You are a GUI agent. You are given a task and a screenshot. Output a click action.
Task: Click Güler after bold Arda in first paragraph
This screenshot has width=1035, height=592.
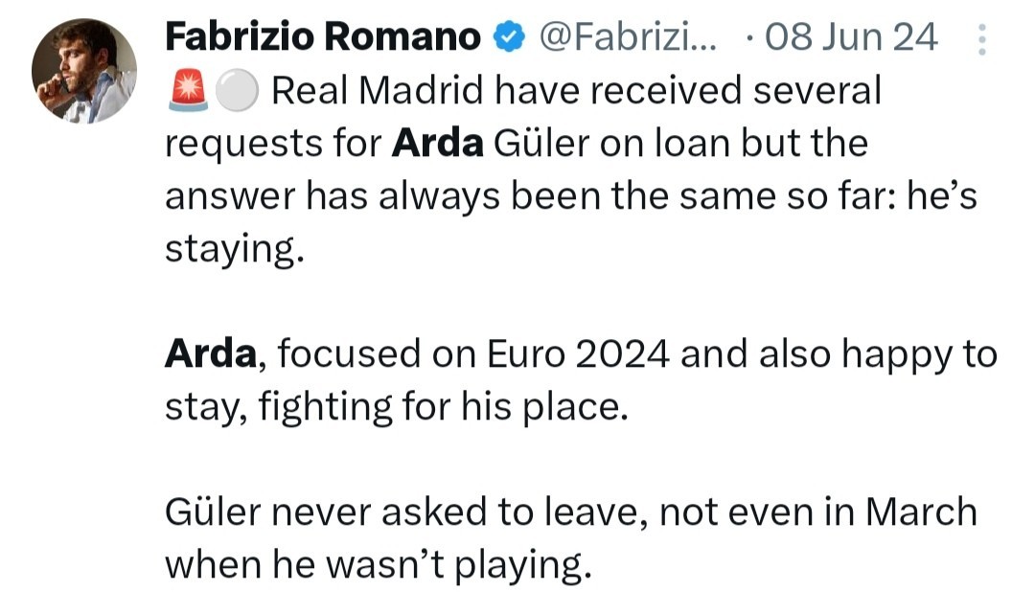click(541, 144)
